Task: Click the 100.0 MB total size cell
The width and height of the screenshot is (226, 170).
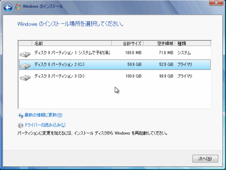Action: tap(133, 53)
